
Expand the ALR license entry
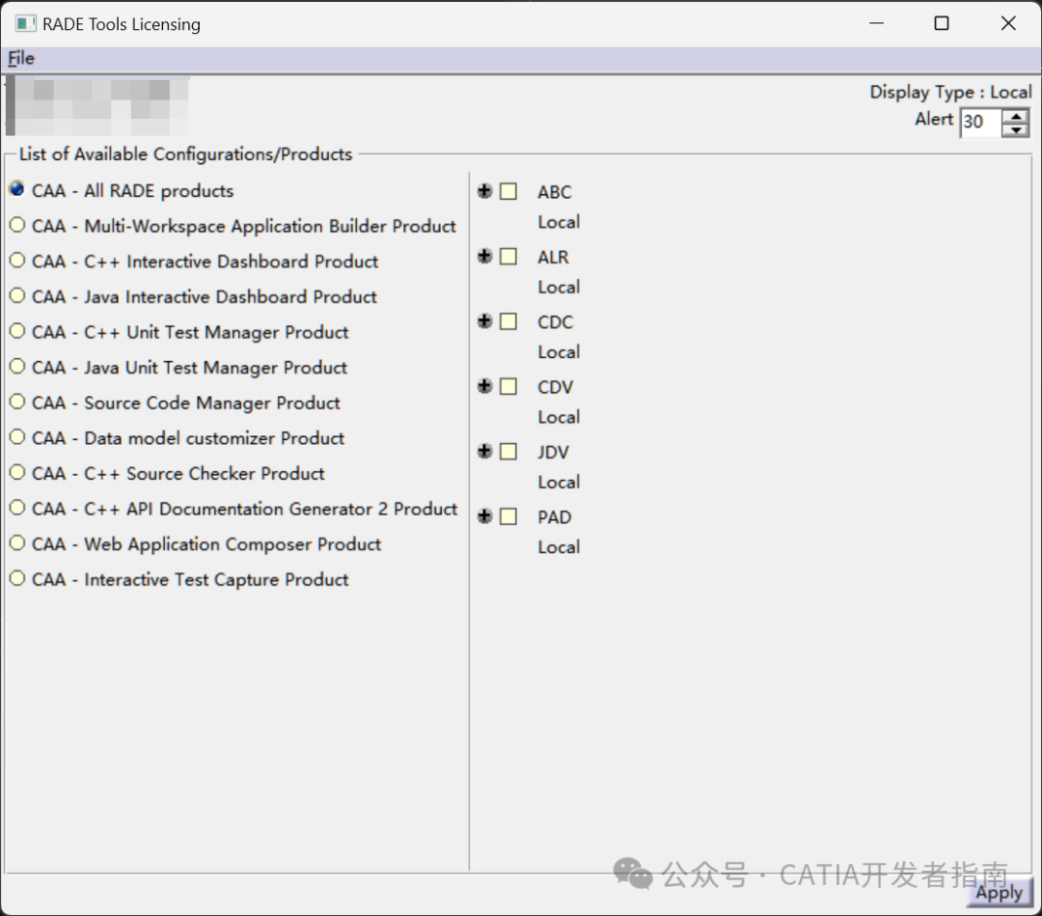pos(484,257)
